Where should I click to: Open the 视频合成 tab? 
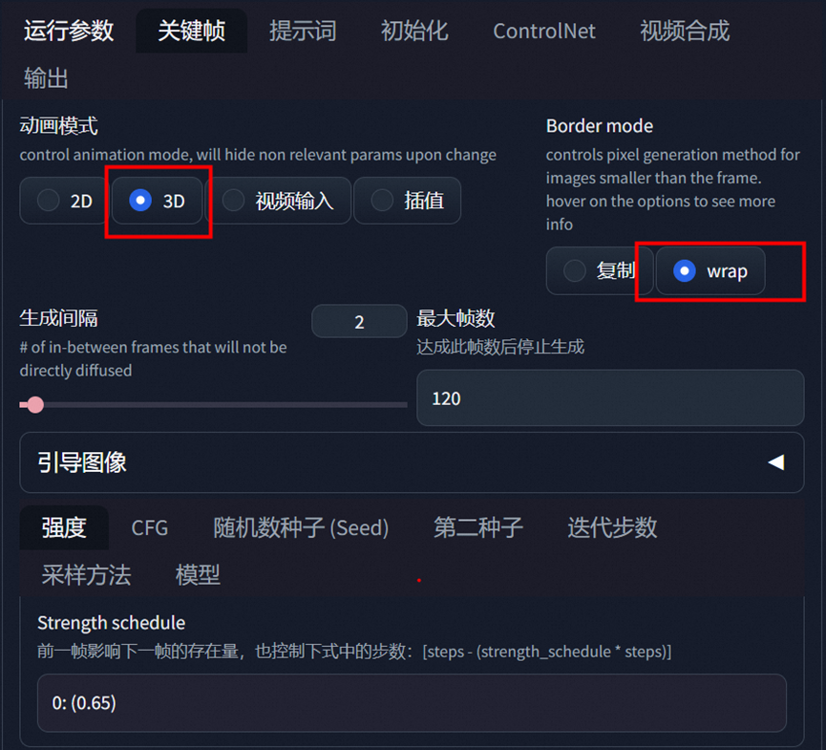[x=685, y=31]
